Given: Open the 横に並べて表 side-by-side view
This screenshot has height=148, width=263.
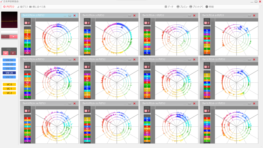Looking at the screenshot, I should [37, 7].
